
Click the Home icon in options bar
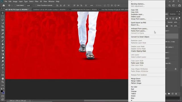[x=4, y=5]
